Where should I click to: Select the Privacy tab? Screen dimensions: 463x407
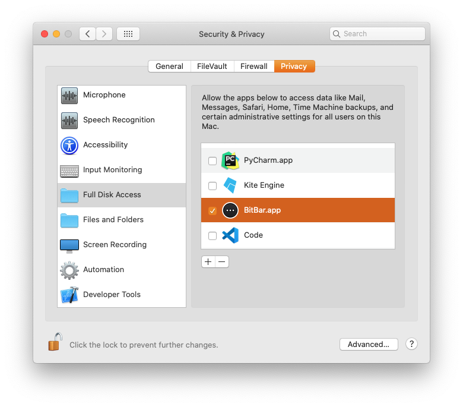[294, 66]
